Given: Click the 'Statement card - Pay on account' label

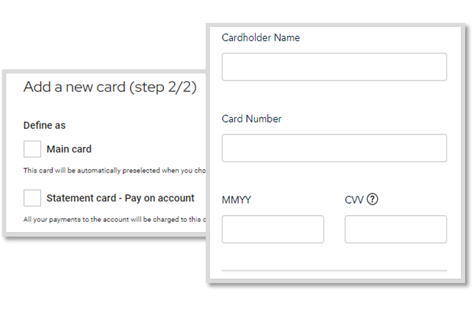Looking at the screenshot, I should [x=121, y=198].
